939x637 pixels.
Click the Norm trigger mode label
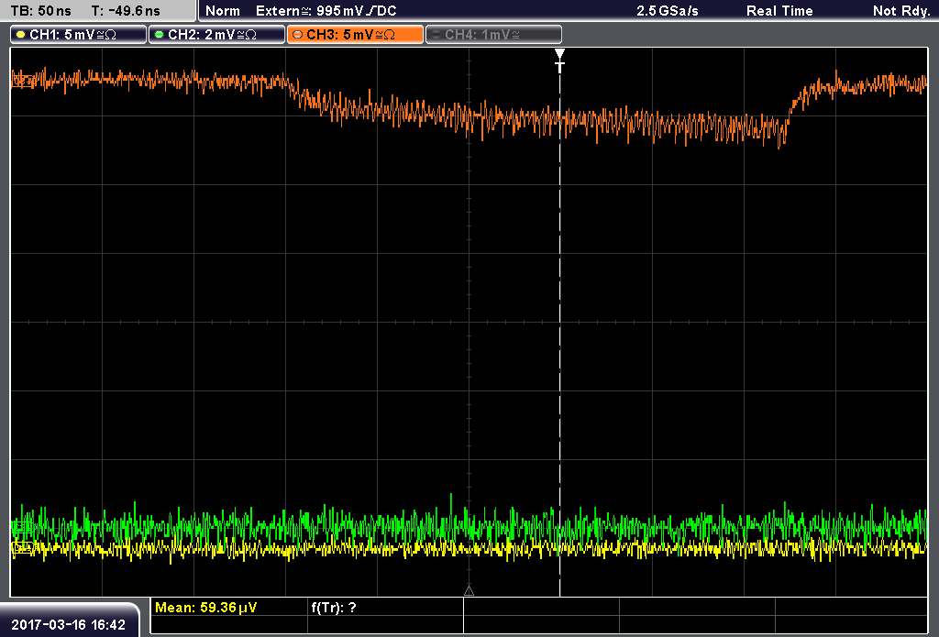pos(223,11)
